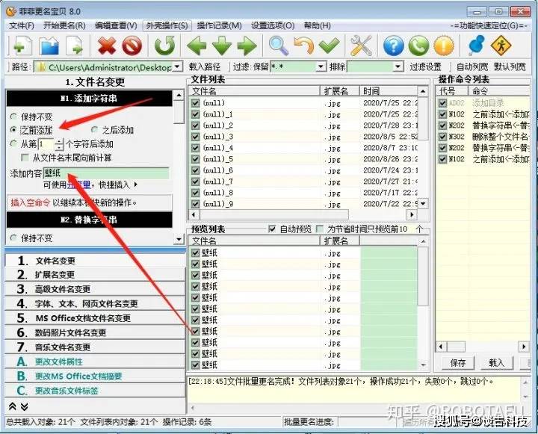538x434 pixels.
Task: Select the 之后添加 radio button
Action: [94, 130]
